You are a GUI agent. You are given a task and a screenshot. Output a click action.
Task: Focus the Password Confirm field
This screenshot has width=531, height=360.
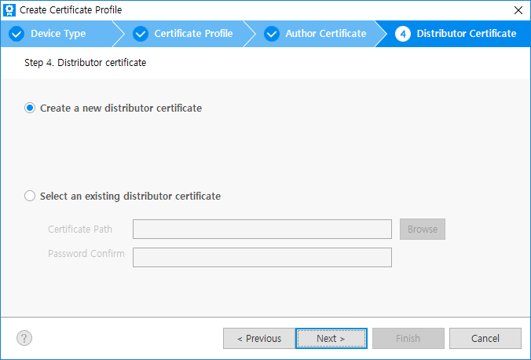coord(262,258)
